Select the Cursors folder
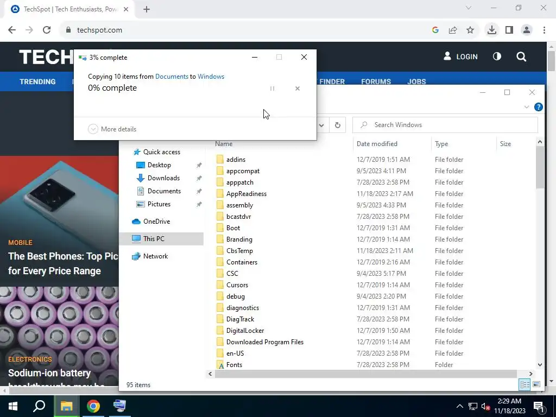This screenshot has height=417, width=556. click(x=237, y=285)
